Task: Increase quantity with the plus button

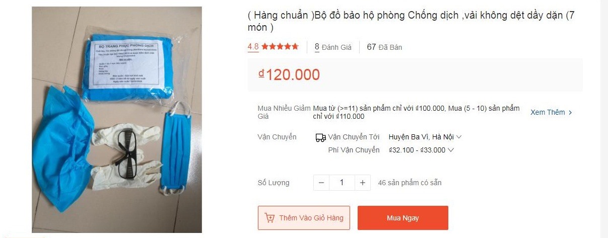Action: (x=362, y=183)
